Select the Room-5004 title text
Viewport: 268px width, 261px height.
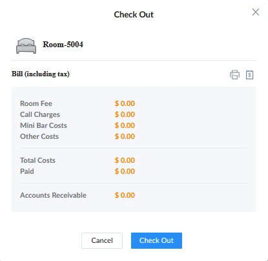tap(63, 45)
